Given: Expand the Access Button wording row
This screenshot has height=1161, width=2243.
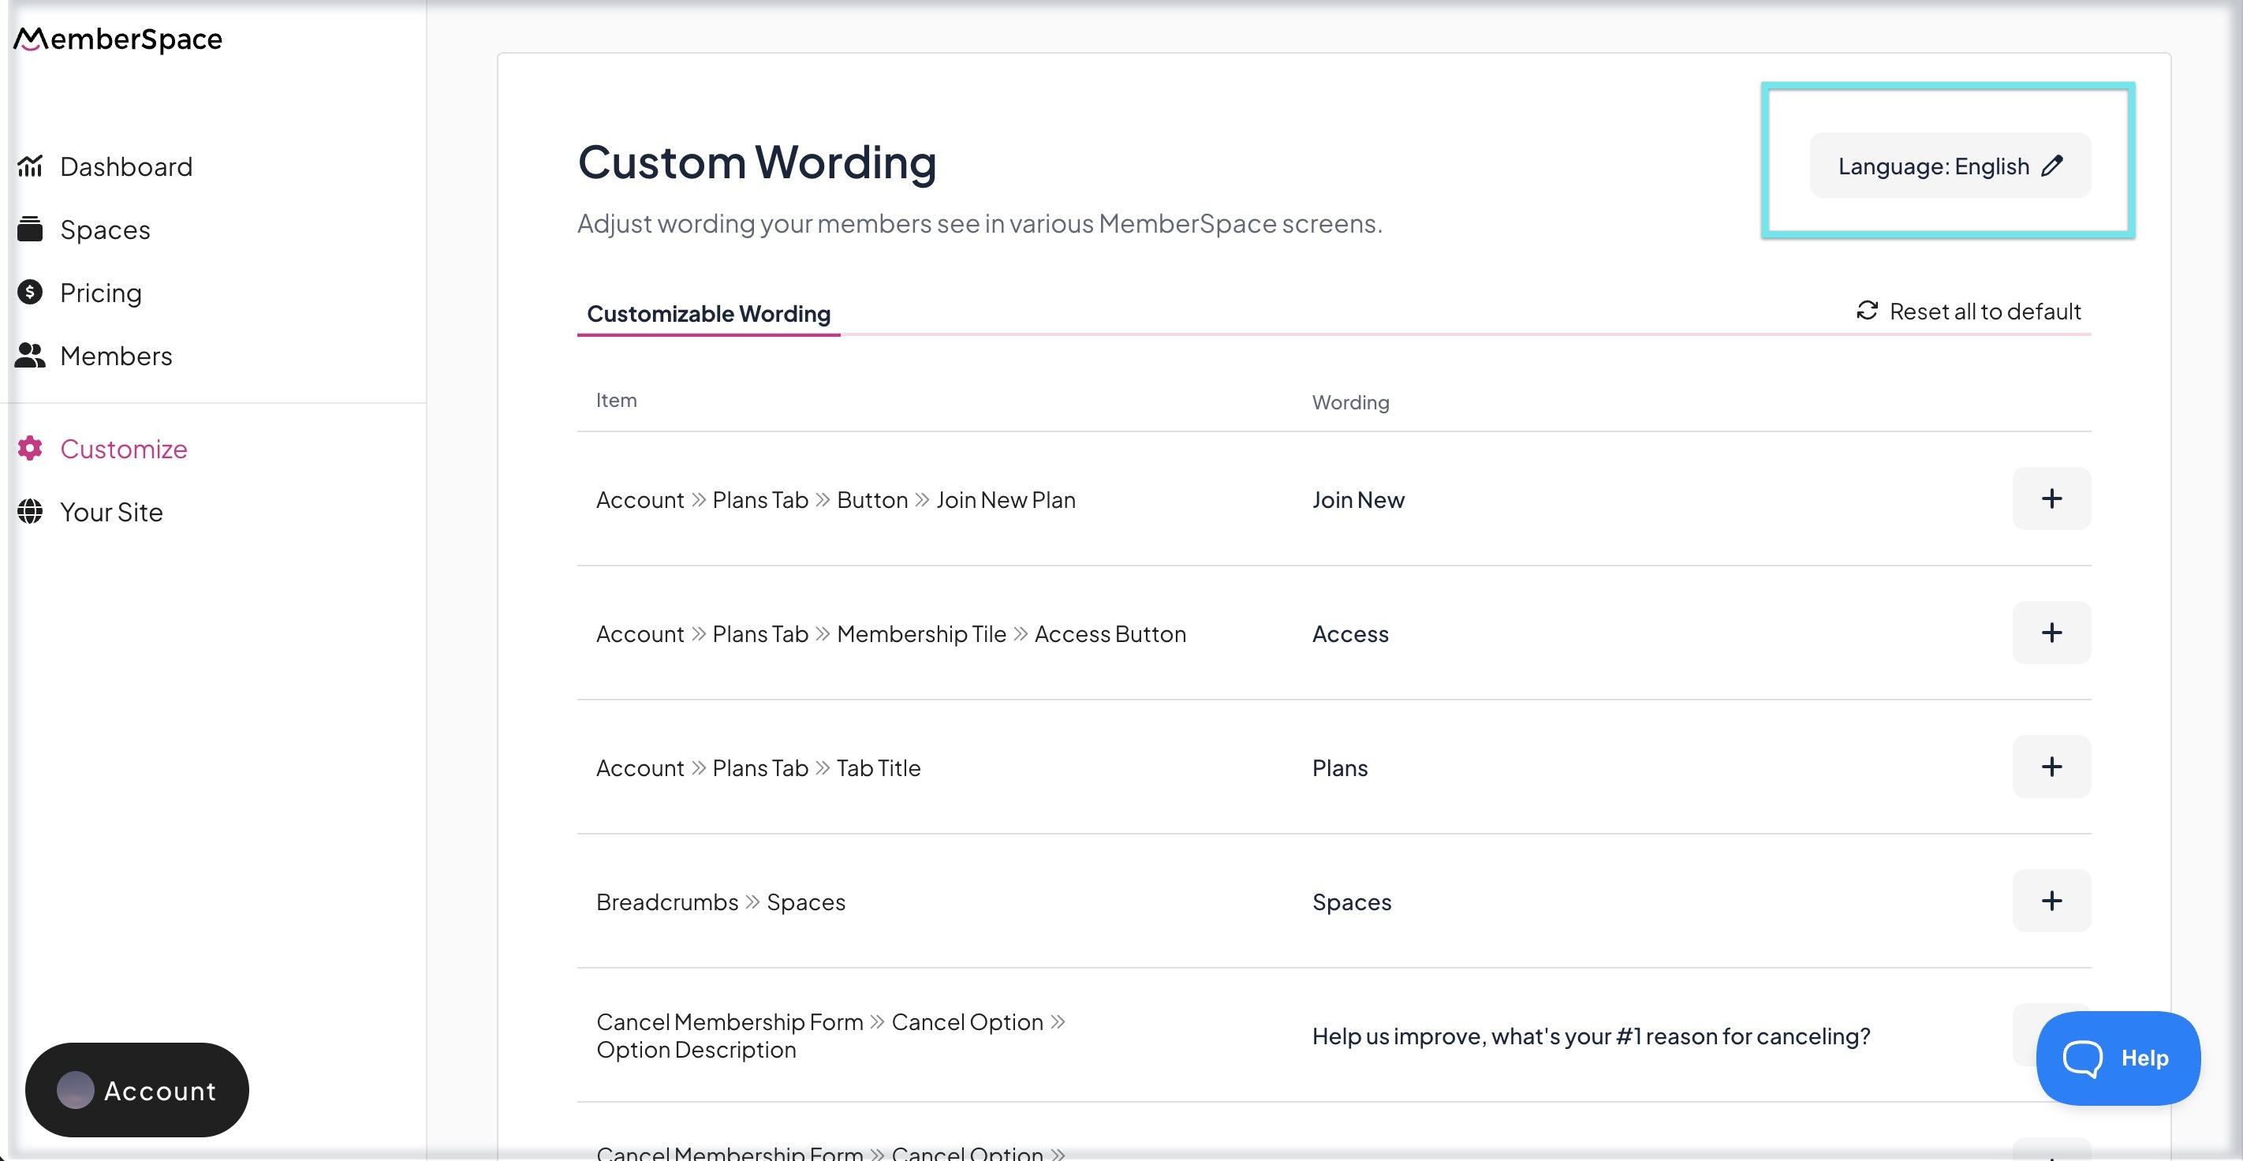Looking at the screenshot, I should click(2051, 633).
